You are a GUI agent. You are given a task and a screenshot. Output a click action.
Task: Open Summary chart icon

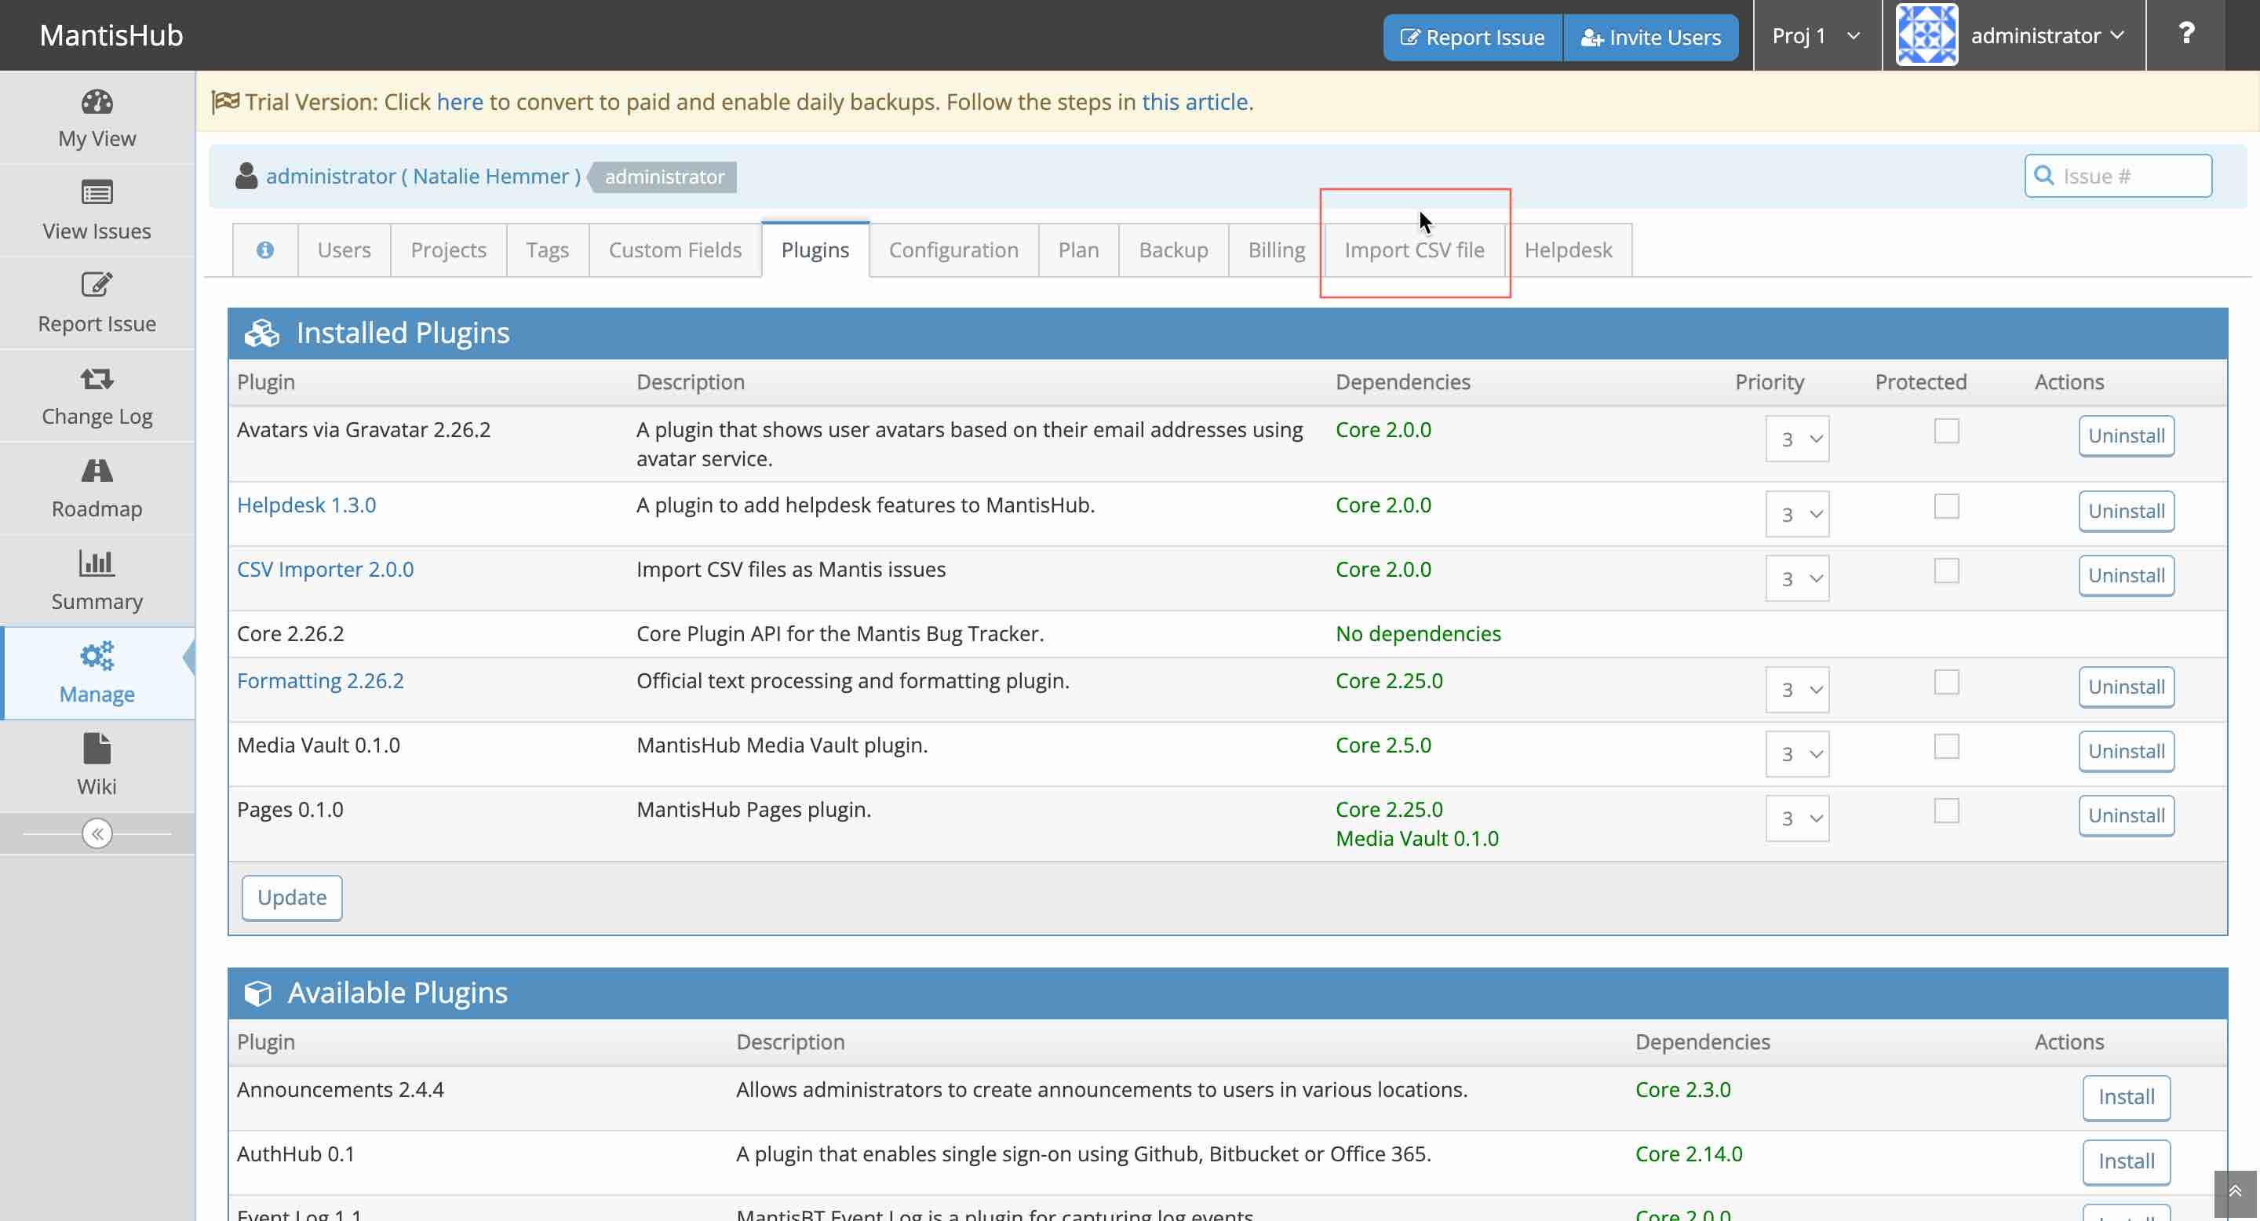97,563
